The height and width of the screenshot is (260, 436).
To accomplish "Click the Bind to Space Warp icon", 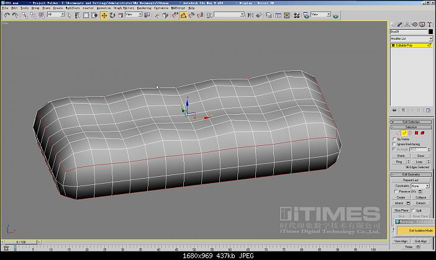I will tap(42, 16).
